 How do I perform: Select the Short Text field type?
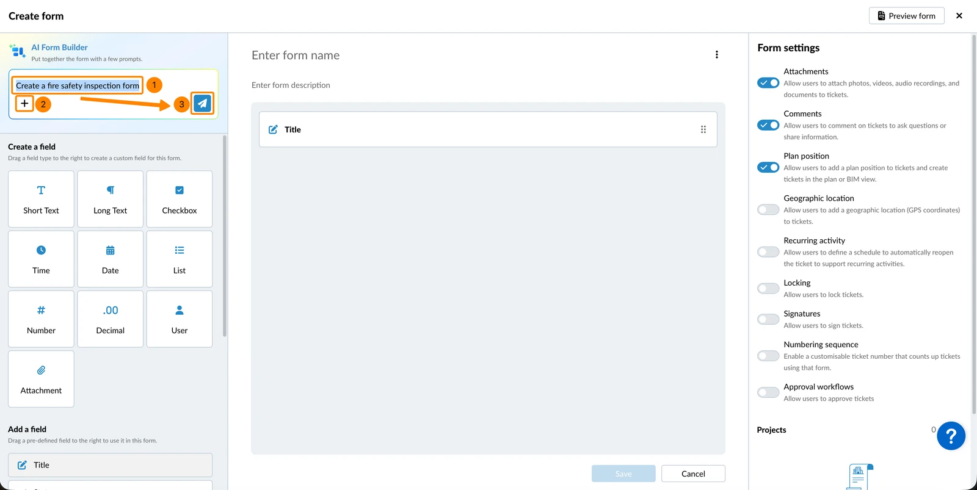[x=41, y=199]
